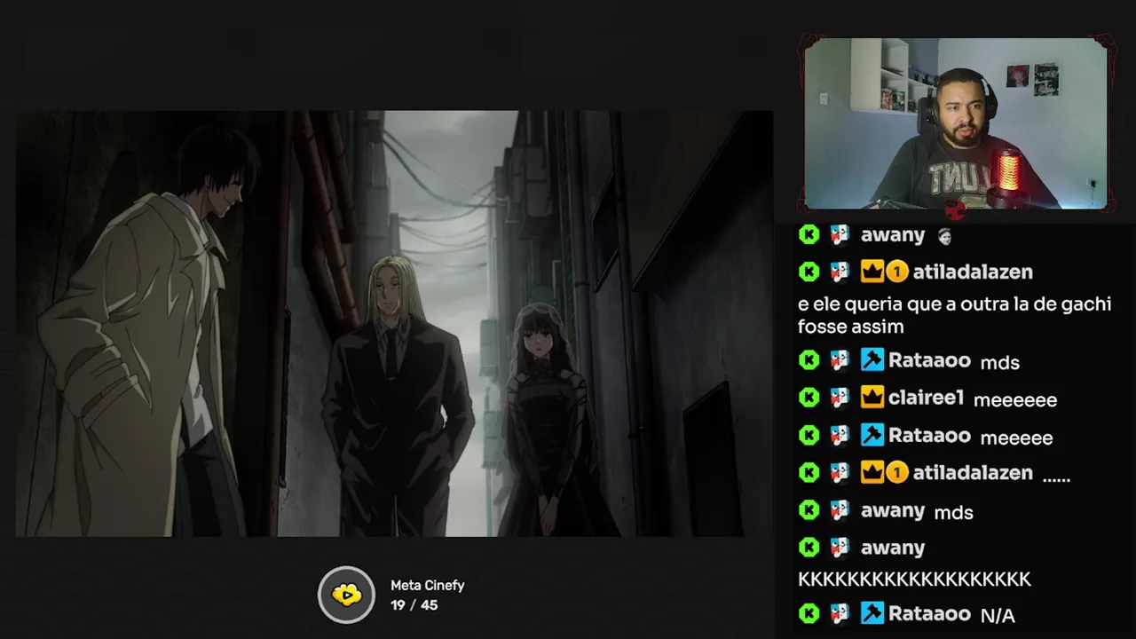Click channel badge on atiladalazen's '......' message

tap(840, 473)
